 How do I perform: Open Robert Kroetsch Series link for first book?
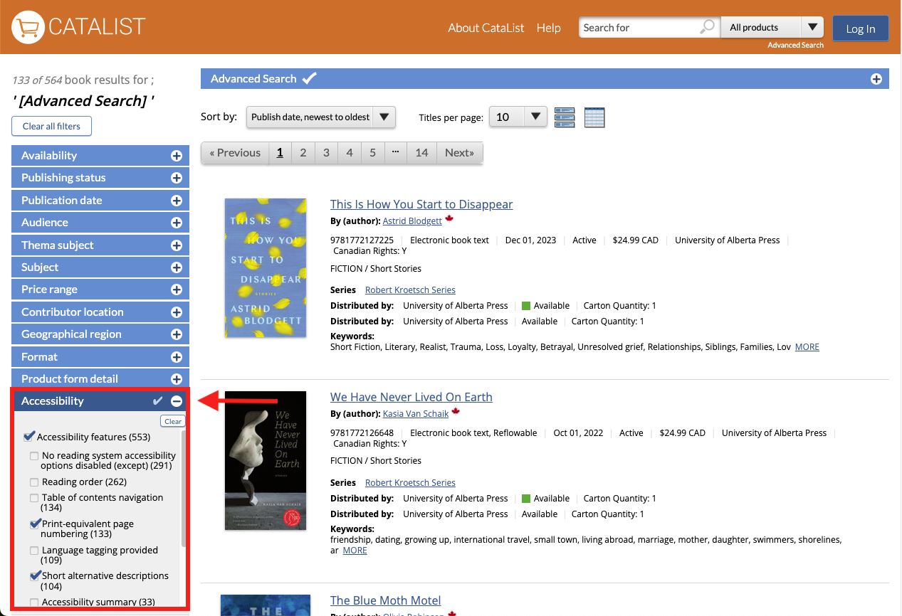410,290
